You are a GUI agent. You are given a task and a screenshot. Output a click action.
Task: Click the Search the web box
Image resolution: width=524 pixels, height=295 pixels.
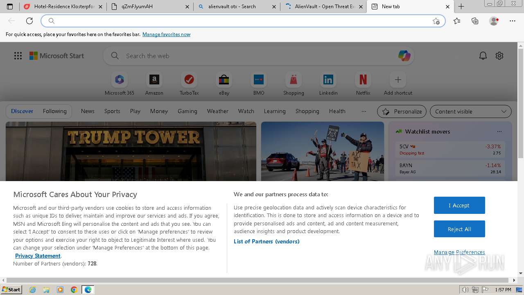pos(258,56)
